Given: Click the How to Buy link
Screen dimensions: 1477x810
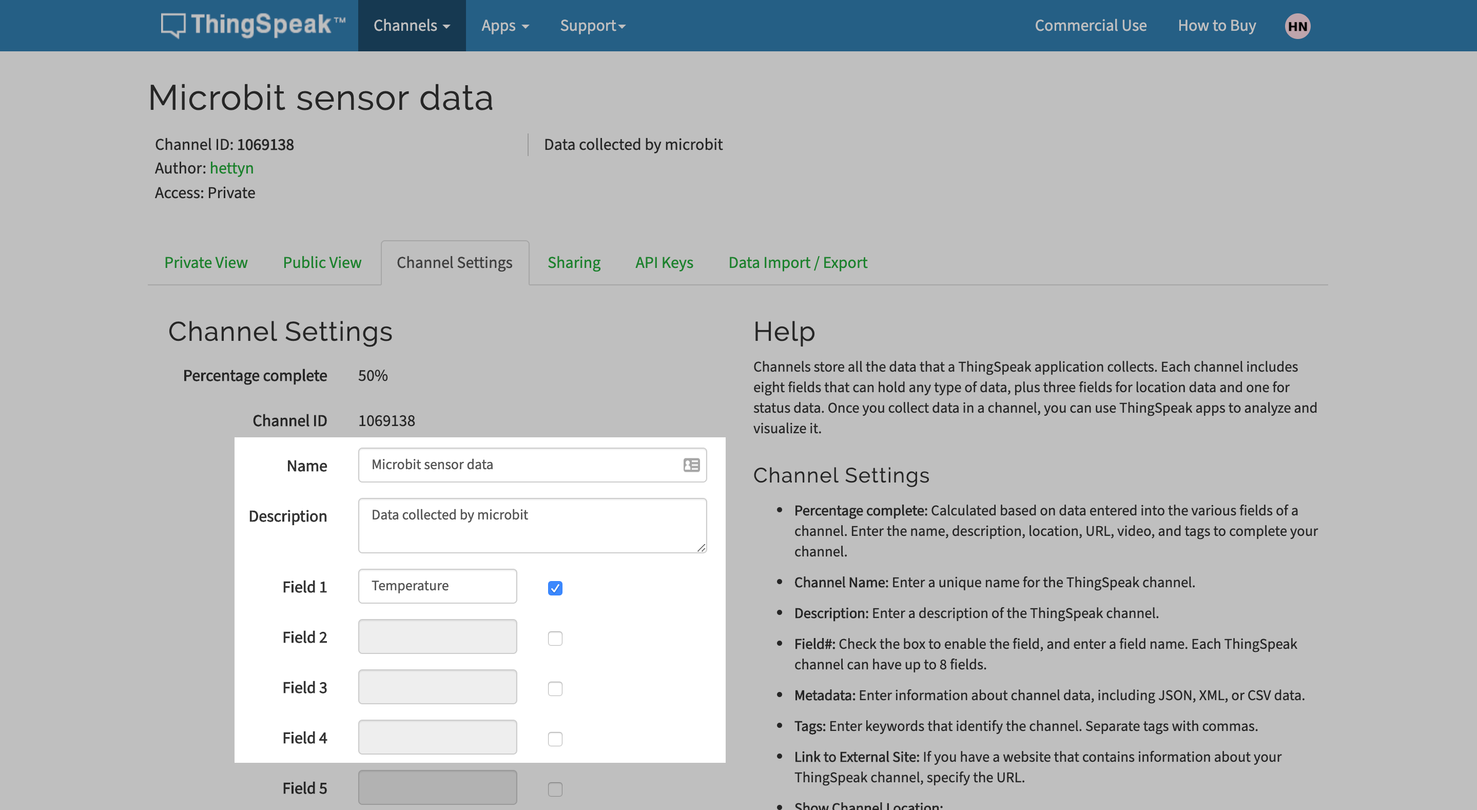Looking at the screenshot, I should (1217, 26).
